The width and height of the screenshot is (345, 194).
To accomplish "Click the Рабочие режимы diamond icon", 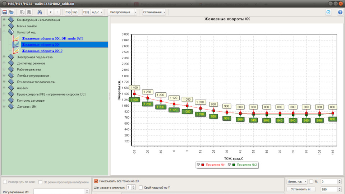I will 11,69.
